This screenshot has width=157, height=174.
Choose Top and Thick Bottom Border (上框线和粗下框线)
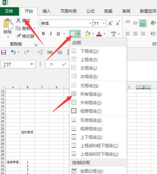coord(98,146)
